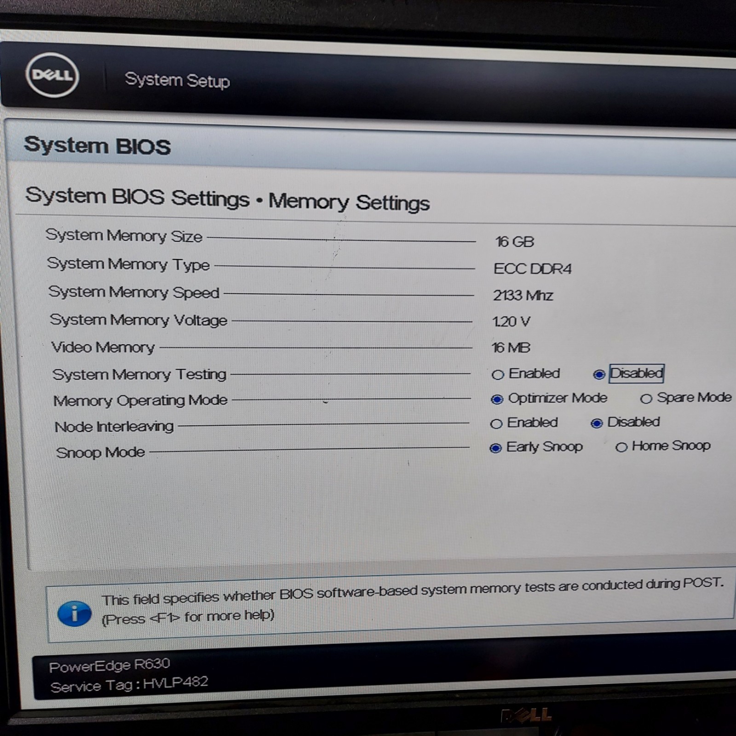Image resolution: width=736 pixels, height=736 pixels.
Task: Click the System BIOS heading
Action: point(97,146)
